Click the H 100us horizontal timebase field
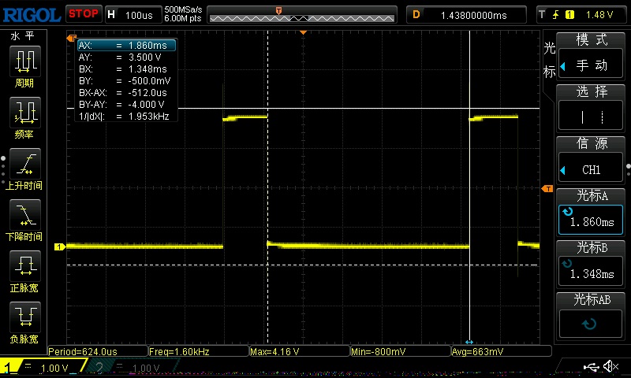The image size is (631, 378). pos(133,15)
